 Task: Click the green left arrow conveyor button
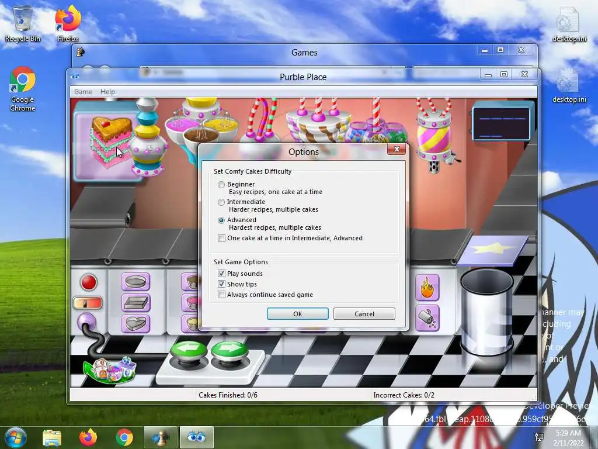[x=189, y=351]
